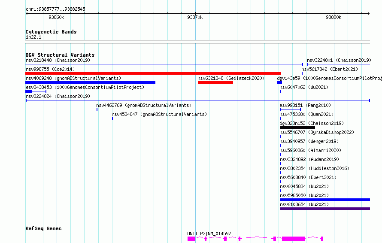The image size is (382, 243).
Task: Click the nsv4462769 gnomAD variant label
Action: pos(144,105)
